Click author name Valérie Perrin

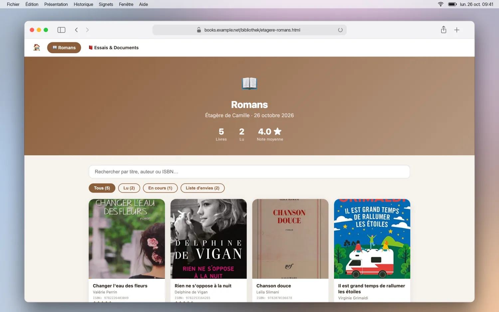(105, 292)
